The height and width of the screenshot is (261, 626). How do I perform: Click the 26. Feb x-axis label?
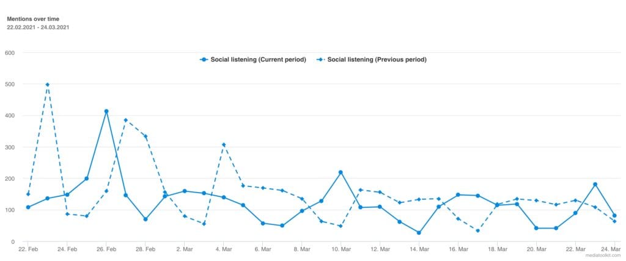106,249
